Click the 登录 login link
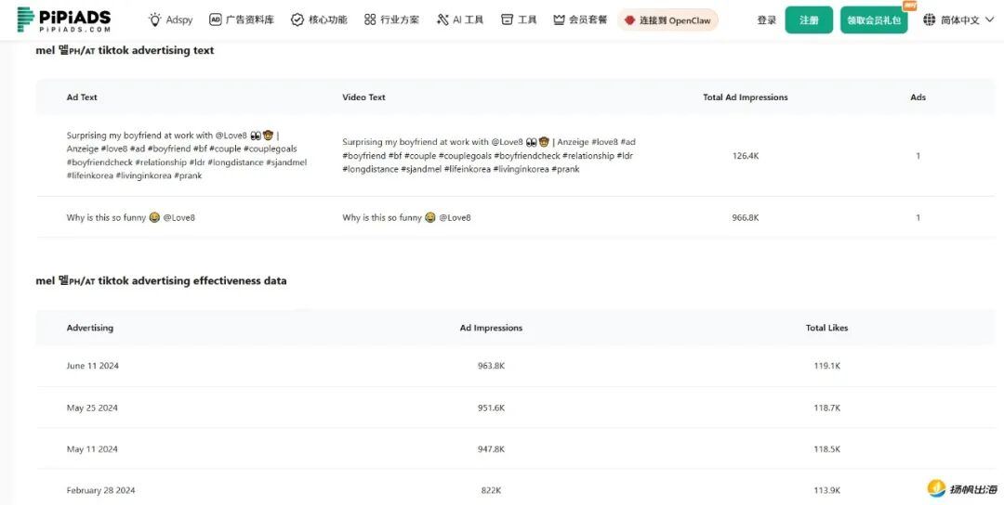The width and height of the screenshot is (1004, 505). (766, 20)
